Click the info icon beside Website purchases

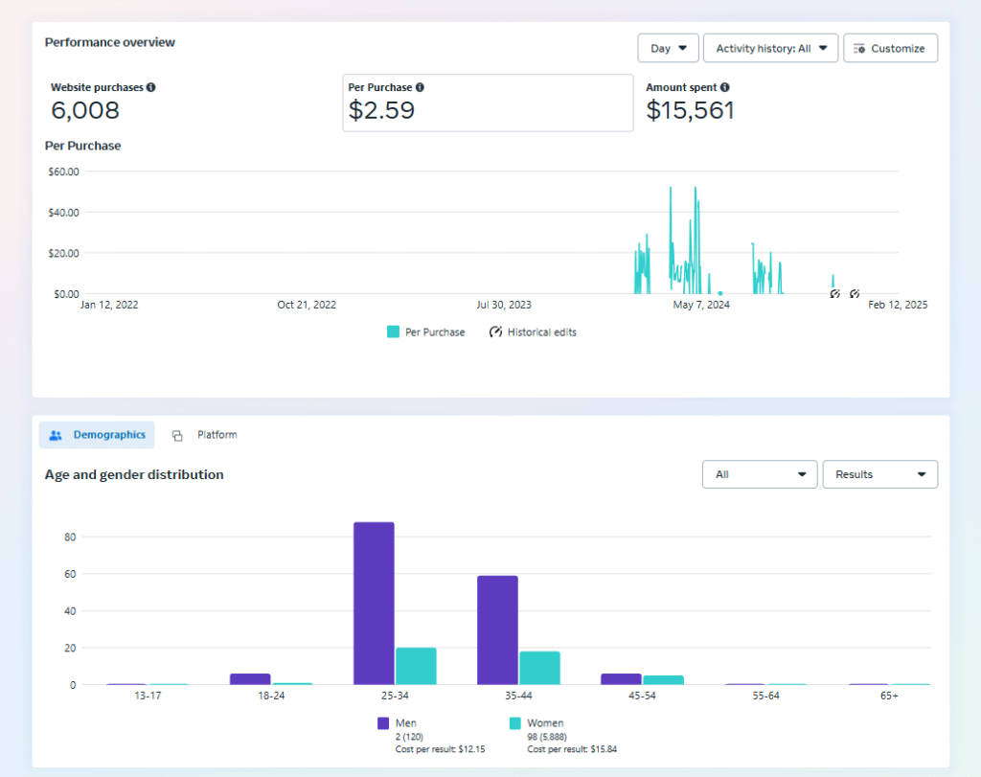pos(151,87)
